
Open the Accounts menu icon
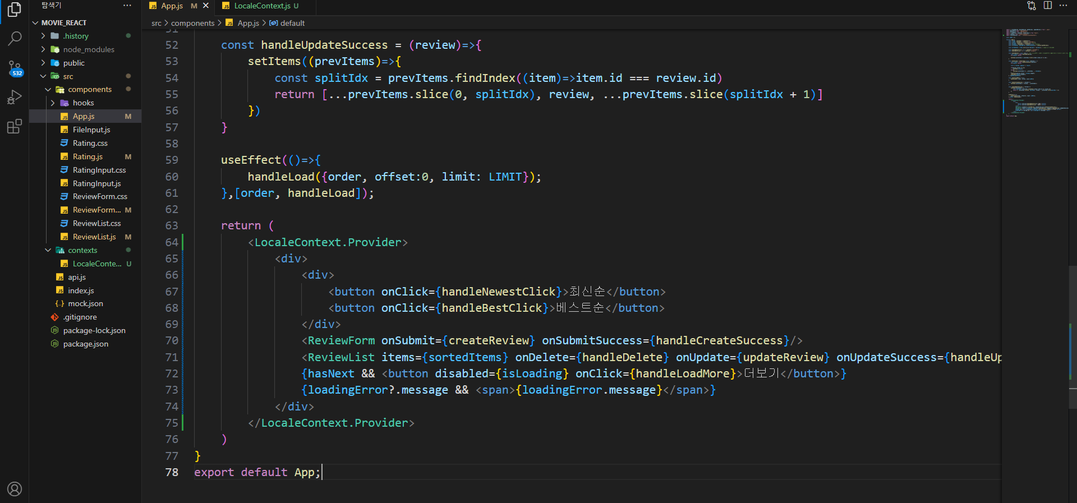[14, 489]
